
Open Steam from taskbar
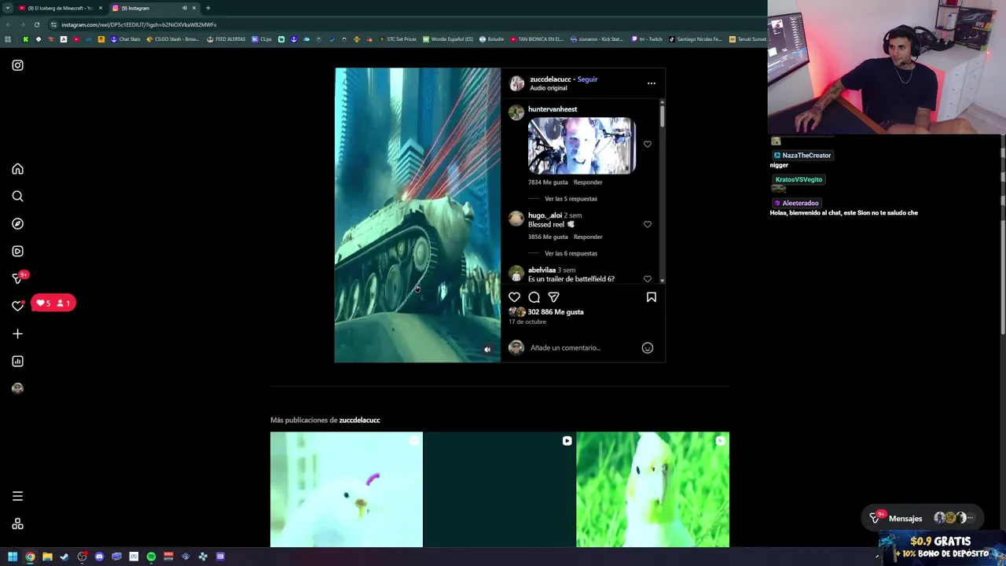coord(64,557)
